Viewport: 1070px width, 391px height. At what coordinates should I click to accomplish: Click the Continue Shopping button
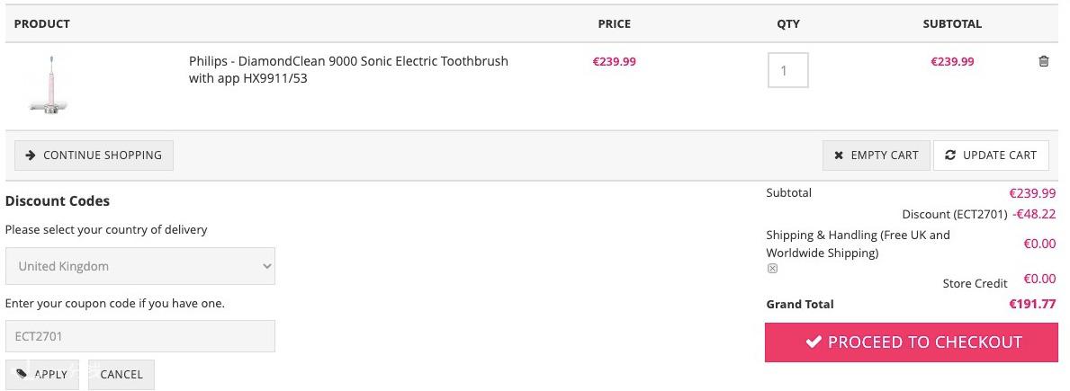94,156
